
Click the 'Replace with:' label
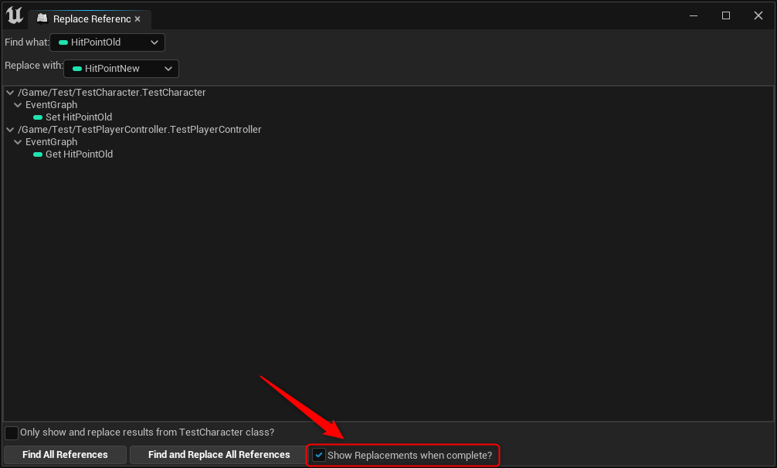coord(34,66)
